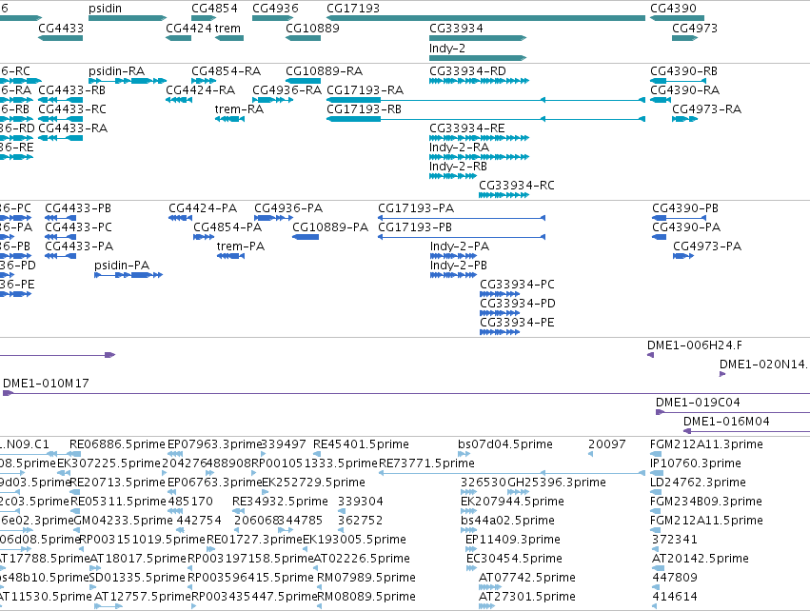Click the CG4390 gene label

(x=673, y=9)
